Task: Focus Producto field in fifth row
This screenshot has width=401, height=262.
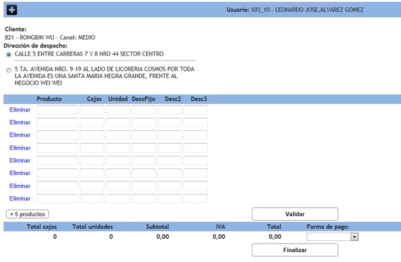Action: point(58,160)
